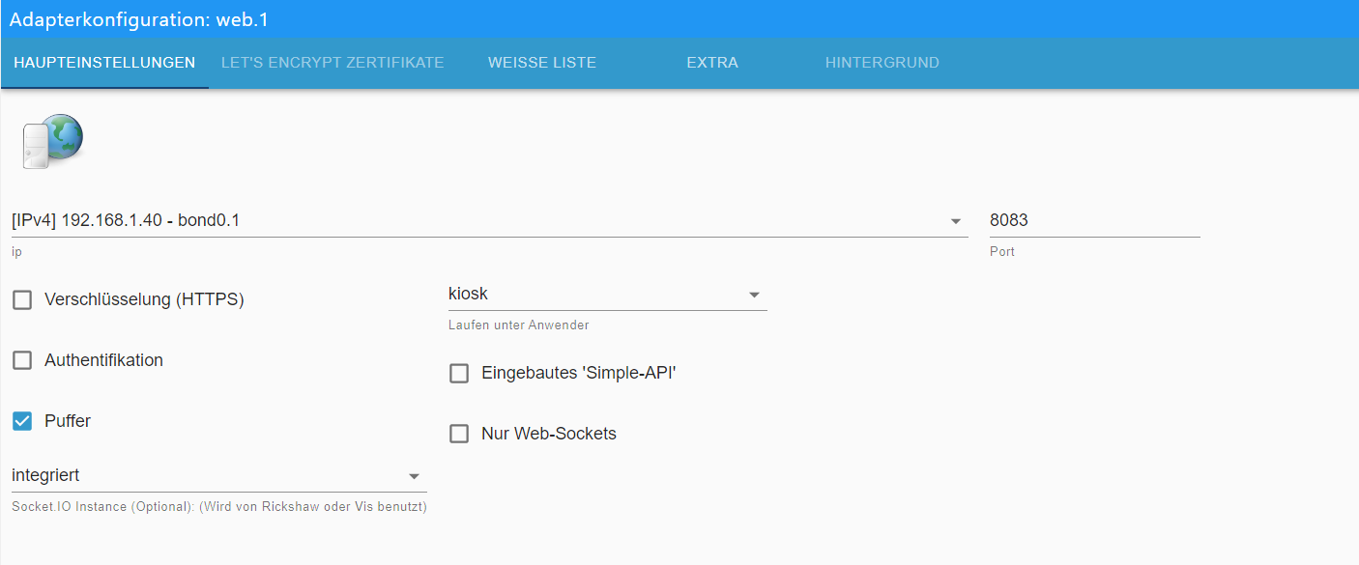The height and width of the screenshot is (565, 1359).
Task: Click the Port input field
Action: point(1094,221)
